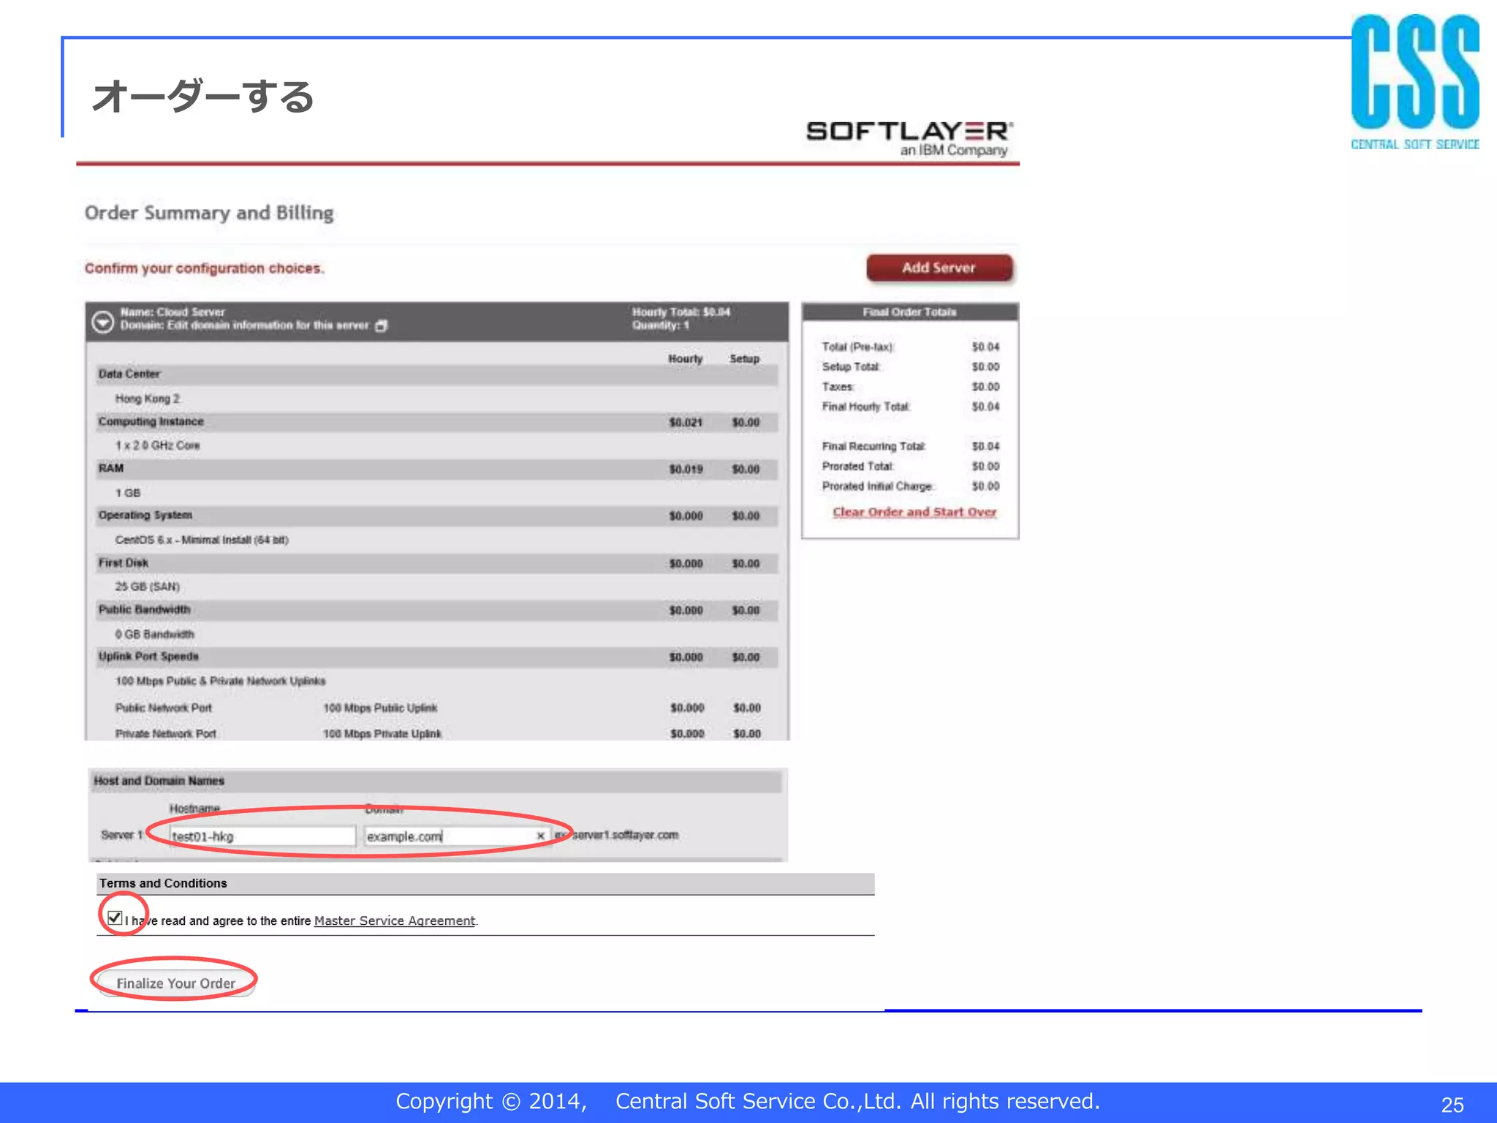Click the Computing Instance $0.021 hourly price
Screen dimensions: 1497x1123
click(x=686, y=423)
